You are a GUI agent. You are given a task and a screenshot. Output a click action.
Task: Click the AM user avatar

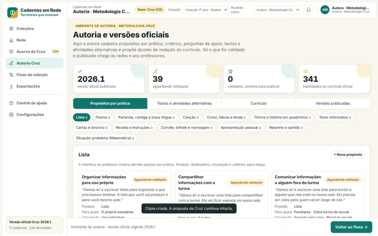[325, 10]
